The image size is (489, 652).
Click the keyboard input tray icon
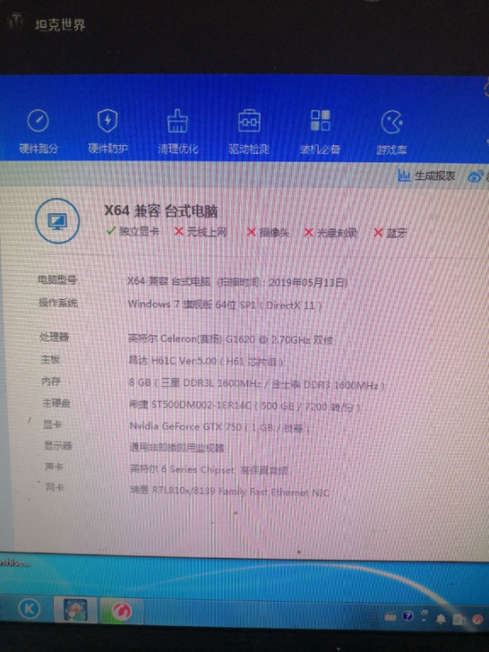[390, 616]
